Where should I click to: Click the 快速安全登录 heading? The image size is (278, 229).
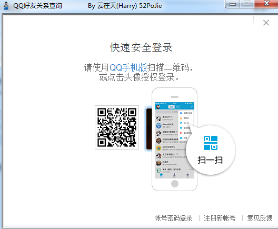pyautogui.click(x=141, y=47)
